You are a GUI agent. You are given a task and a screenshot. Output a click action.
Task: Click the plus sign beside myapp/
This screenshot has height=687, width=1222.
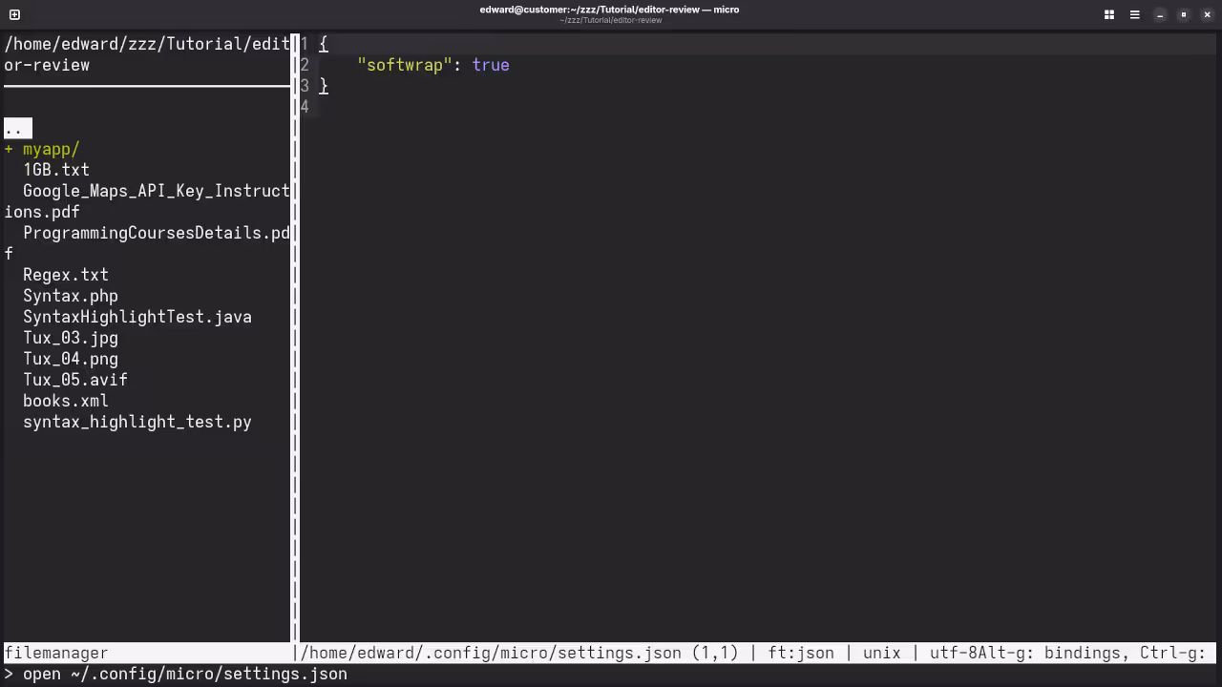[x=9, y=149]
